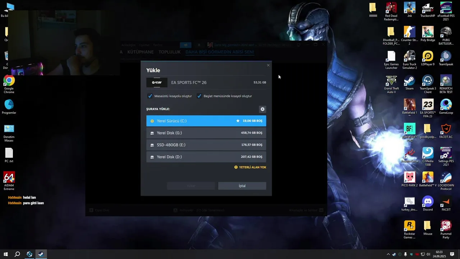Open PICO PARK 2 desktop shortcut
Screen dimensions: 460x259
409,179
